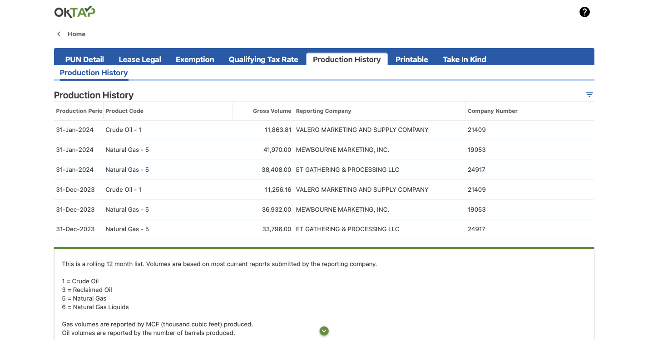
Task: Click Valero company in the 11,863.81 row
Action: tap(362, 130)
